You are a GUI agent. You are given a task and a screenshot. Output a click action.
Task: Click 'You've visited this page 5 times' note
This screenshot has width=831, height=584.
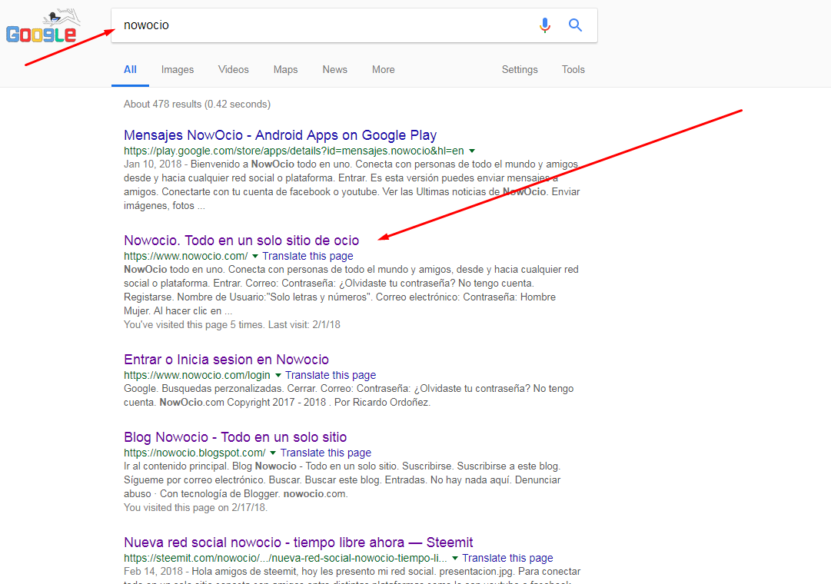pyautogui.click(x=232, y=325)
